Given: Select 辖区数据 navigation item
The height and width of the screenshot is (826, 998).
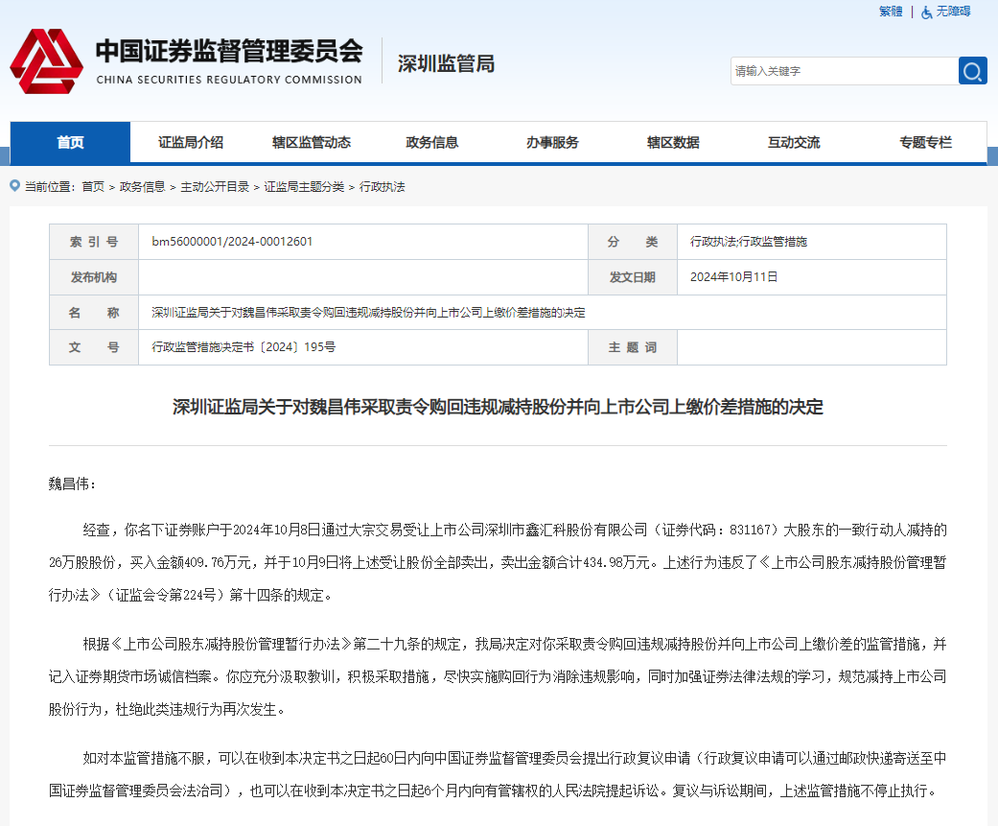Looking at the screenshot, I should [x=673, y=142].
